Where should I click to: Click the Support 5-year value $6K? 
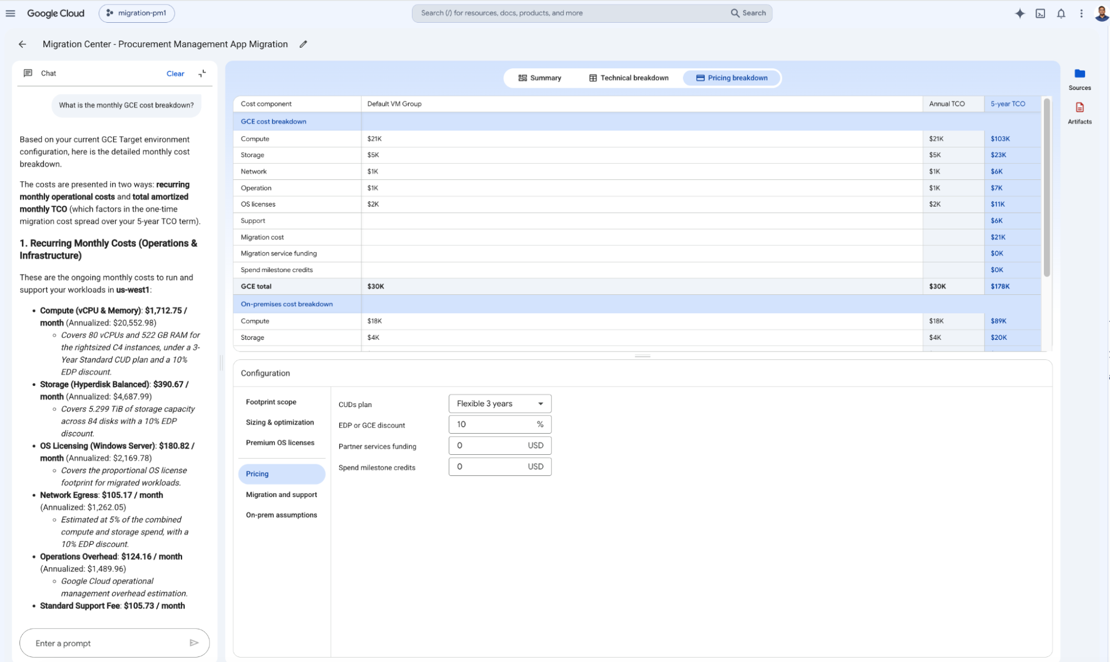(996, 221)
